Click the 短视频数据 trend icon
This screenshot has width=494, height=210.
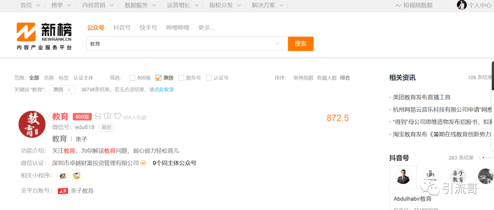pyautogui.click(x=398, y=5)
